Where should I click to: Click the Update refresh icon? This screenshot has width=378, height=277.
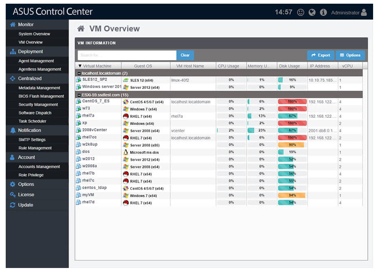[13, 205]
